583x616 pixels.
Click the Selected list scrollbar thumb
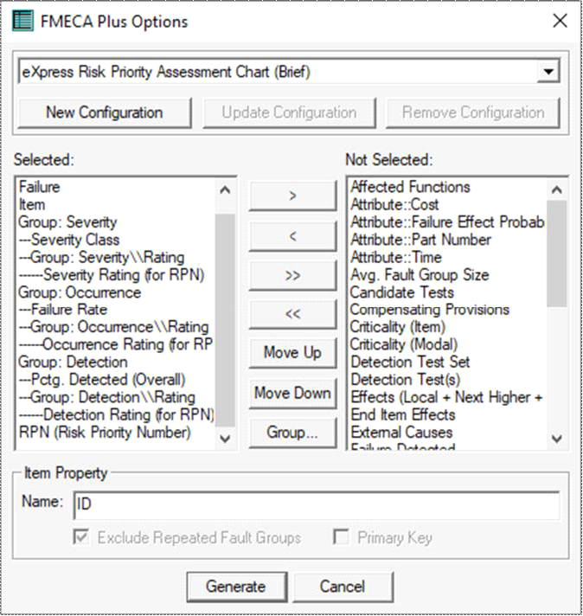[x=225, y=320]
